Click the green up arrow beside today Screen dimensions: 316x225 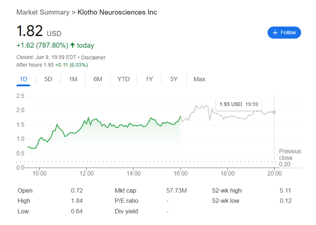coord(72,45)
